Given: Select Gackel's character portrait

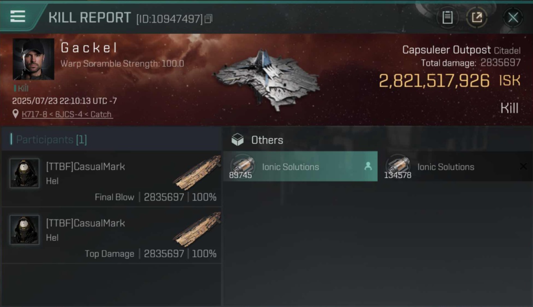Looking at the screenshot, I should tap(33, 59).
